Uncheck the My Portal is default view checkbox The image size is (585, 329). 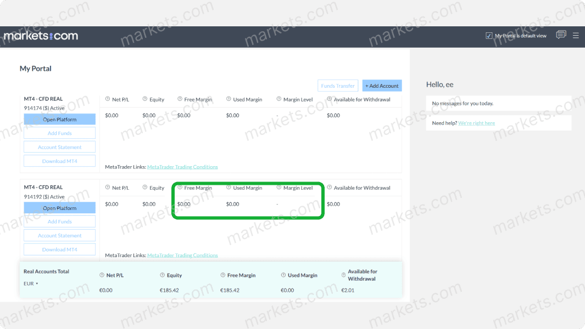pyautogui.click(x=488, y=35)
